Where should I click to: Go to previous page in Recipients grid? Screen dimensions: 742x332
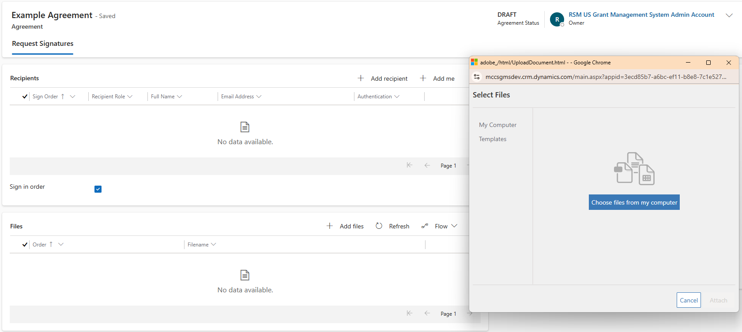click(427, 165)
